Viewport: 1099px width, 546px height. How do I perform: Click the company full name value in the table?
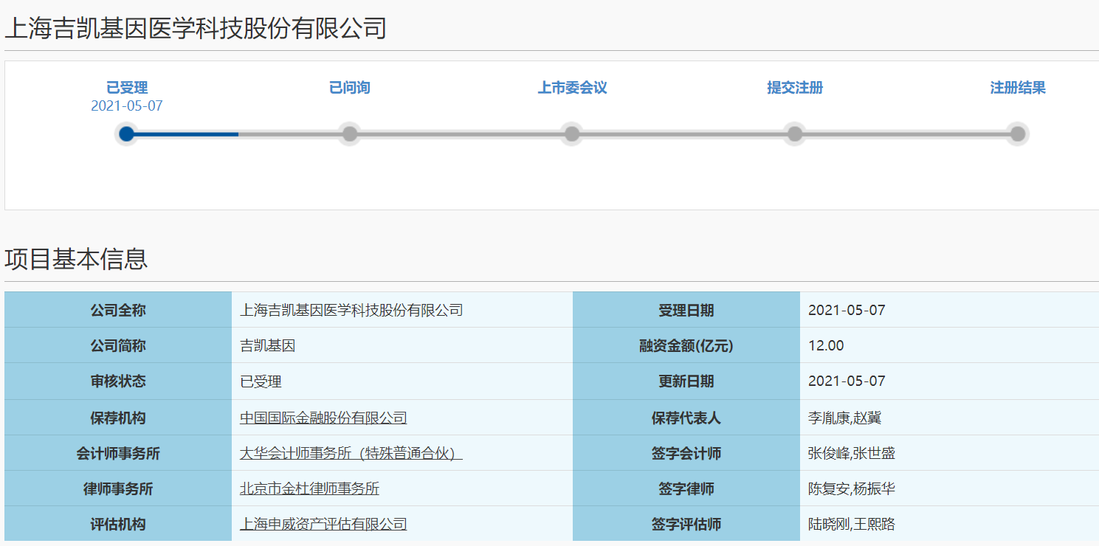tap(351, 310)
